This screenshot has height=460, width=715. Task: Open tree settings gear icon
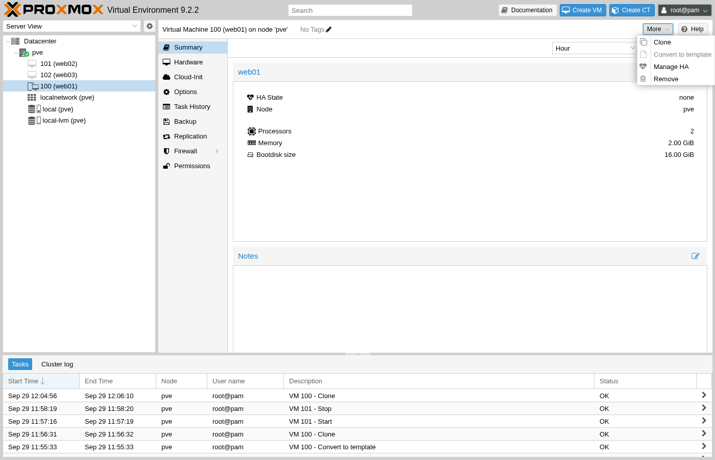(x=150, y=26)
